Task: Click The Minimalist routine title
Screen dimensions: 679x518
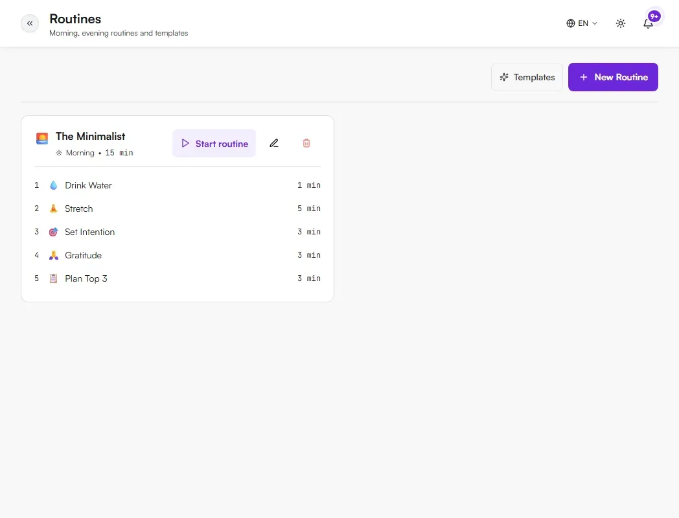Action: (91, 137)
